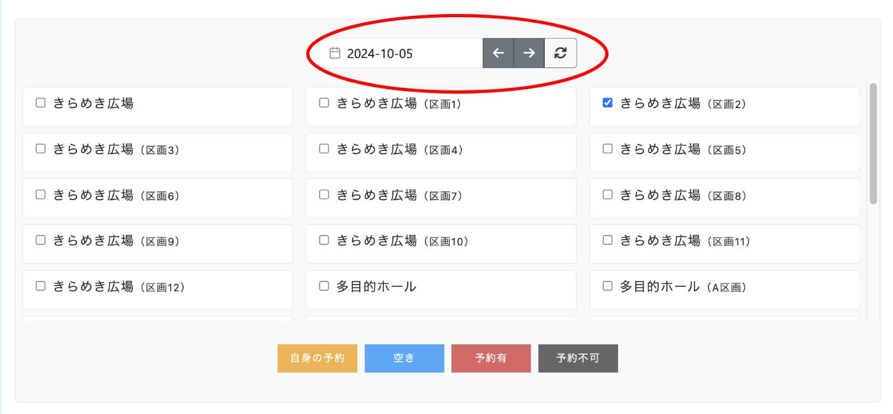This screenshot has height=414, width=893.
Task: Check the きらめき広場 (区画10) checkbox
Action: pos(324,241)
